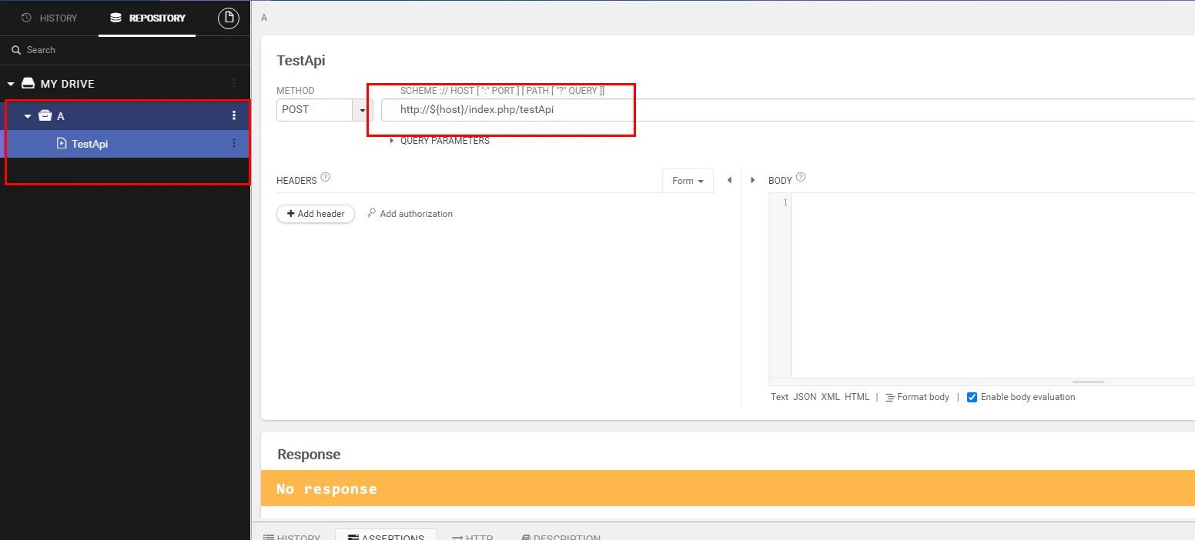The height and width of the screenshot is (540, 1195).
Task: Open the POST method dropdown
Action: [x=362, y=110]
